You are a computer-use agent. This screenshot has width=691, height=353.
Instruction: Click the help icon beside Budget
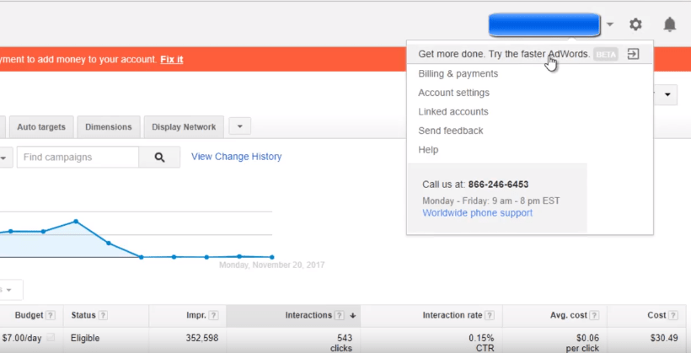[x=51, y=316]
